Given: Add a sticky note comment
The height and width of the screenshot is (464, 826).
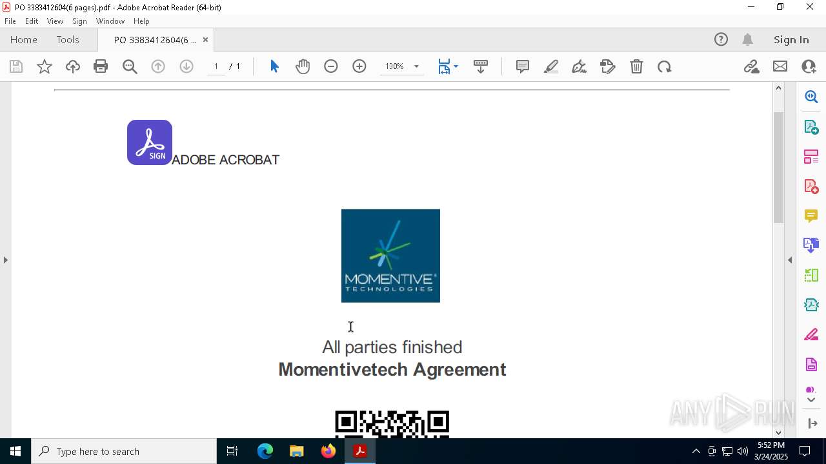Looking at the screenshot, I should tap(523, 66).
